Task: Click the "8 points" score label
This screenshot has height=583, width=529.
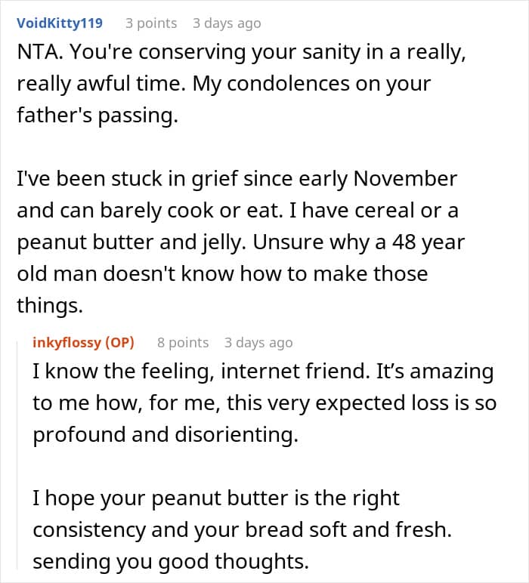Action: (x=183, y=342)
